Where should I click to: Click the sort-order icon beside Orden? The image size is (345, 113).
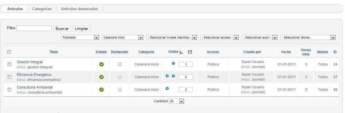[x=181, y=52]
